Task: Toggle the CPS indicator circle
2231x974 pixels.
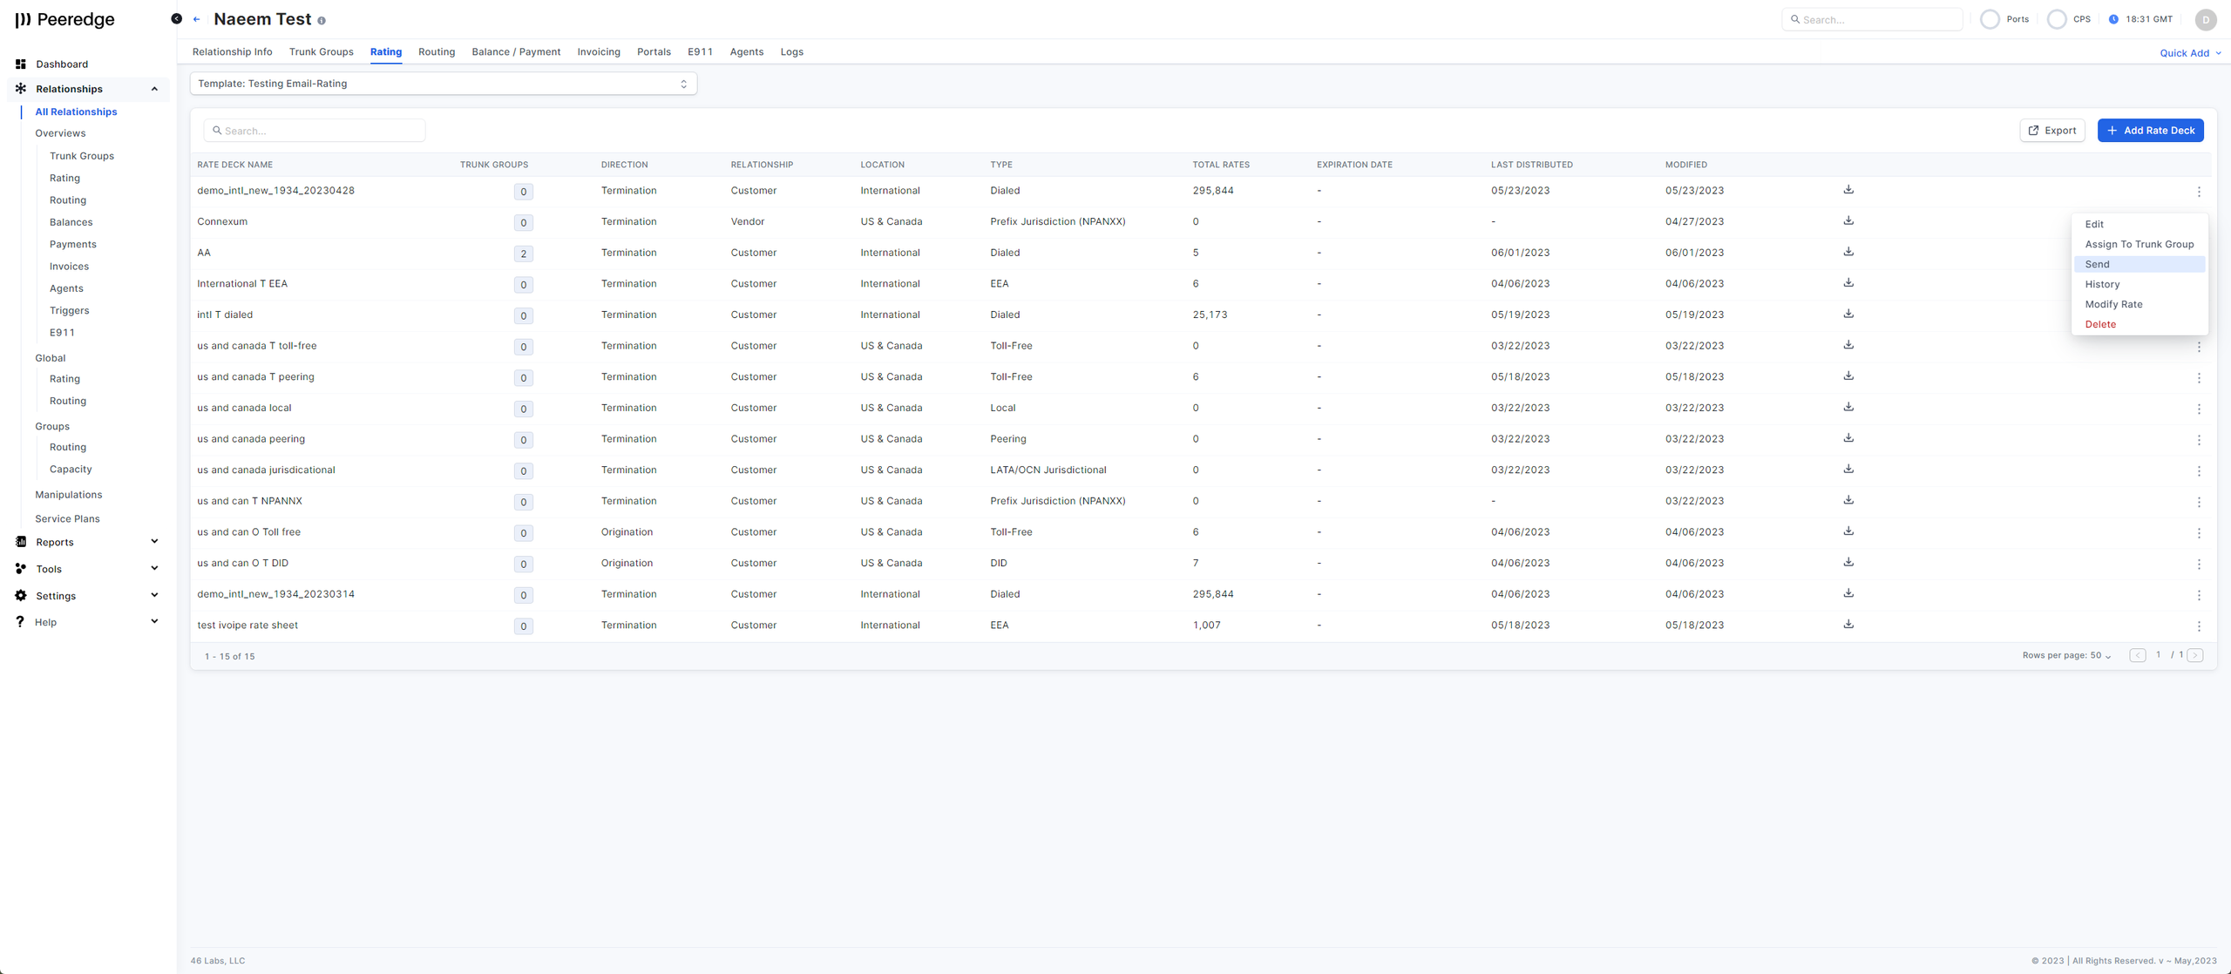Action: (2057, 19)
